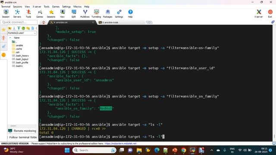The height and width of the screenshot is (155, 276).
Task: Open the mobaxterm.mobatek.net link
Action: pos(121,143)
